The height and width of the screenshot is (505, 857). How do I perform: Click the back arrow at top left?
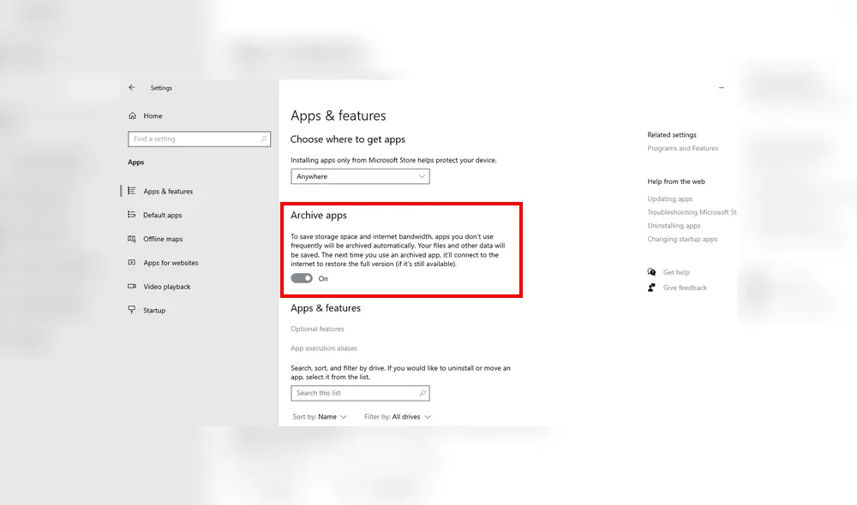point(131,87)
